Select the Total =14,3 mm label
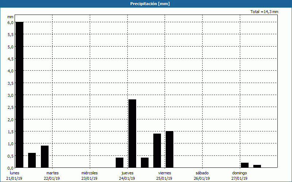 tap(264, 12)
